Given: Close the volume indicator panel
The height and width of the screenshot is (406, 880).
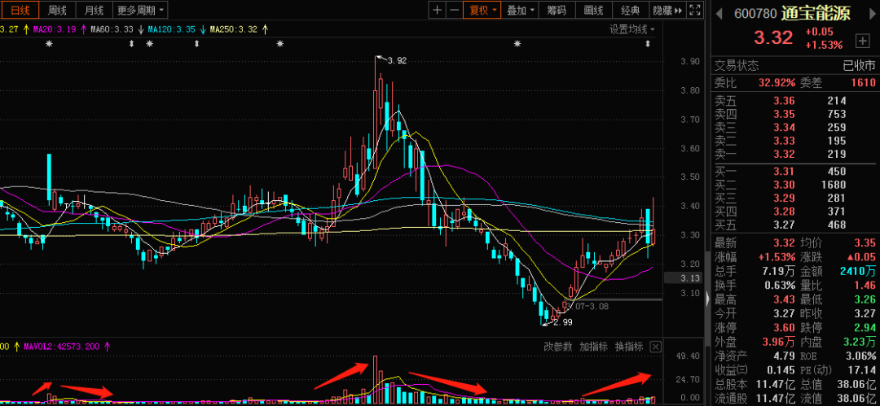Looking at the screenshot, I should pyautogui.click(x=655, y=347).
